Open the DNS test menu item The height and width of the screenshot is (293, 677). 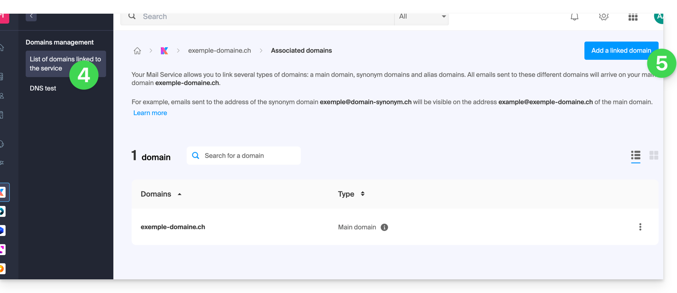(43, 88)
